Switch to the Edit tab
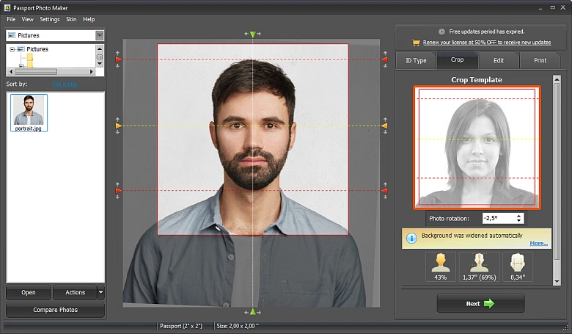Screen dimensions: 572x334 (x=498, y=60)
